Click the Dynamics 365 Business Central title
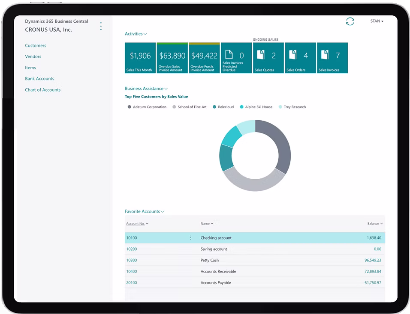 tap(57, 21)
